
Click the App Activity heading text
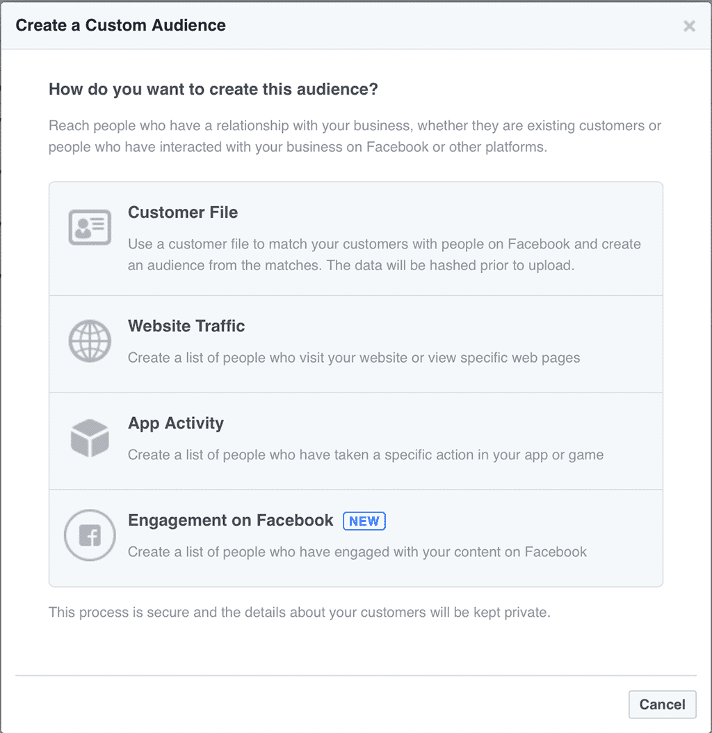click(x=175, y=423)
